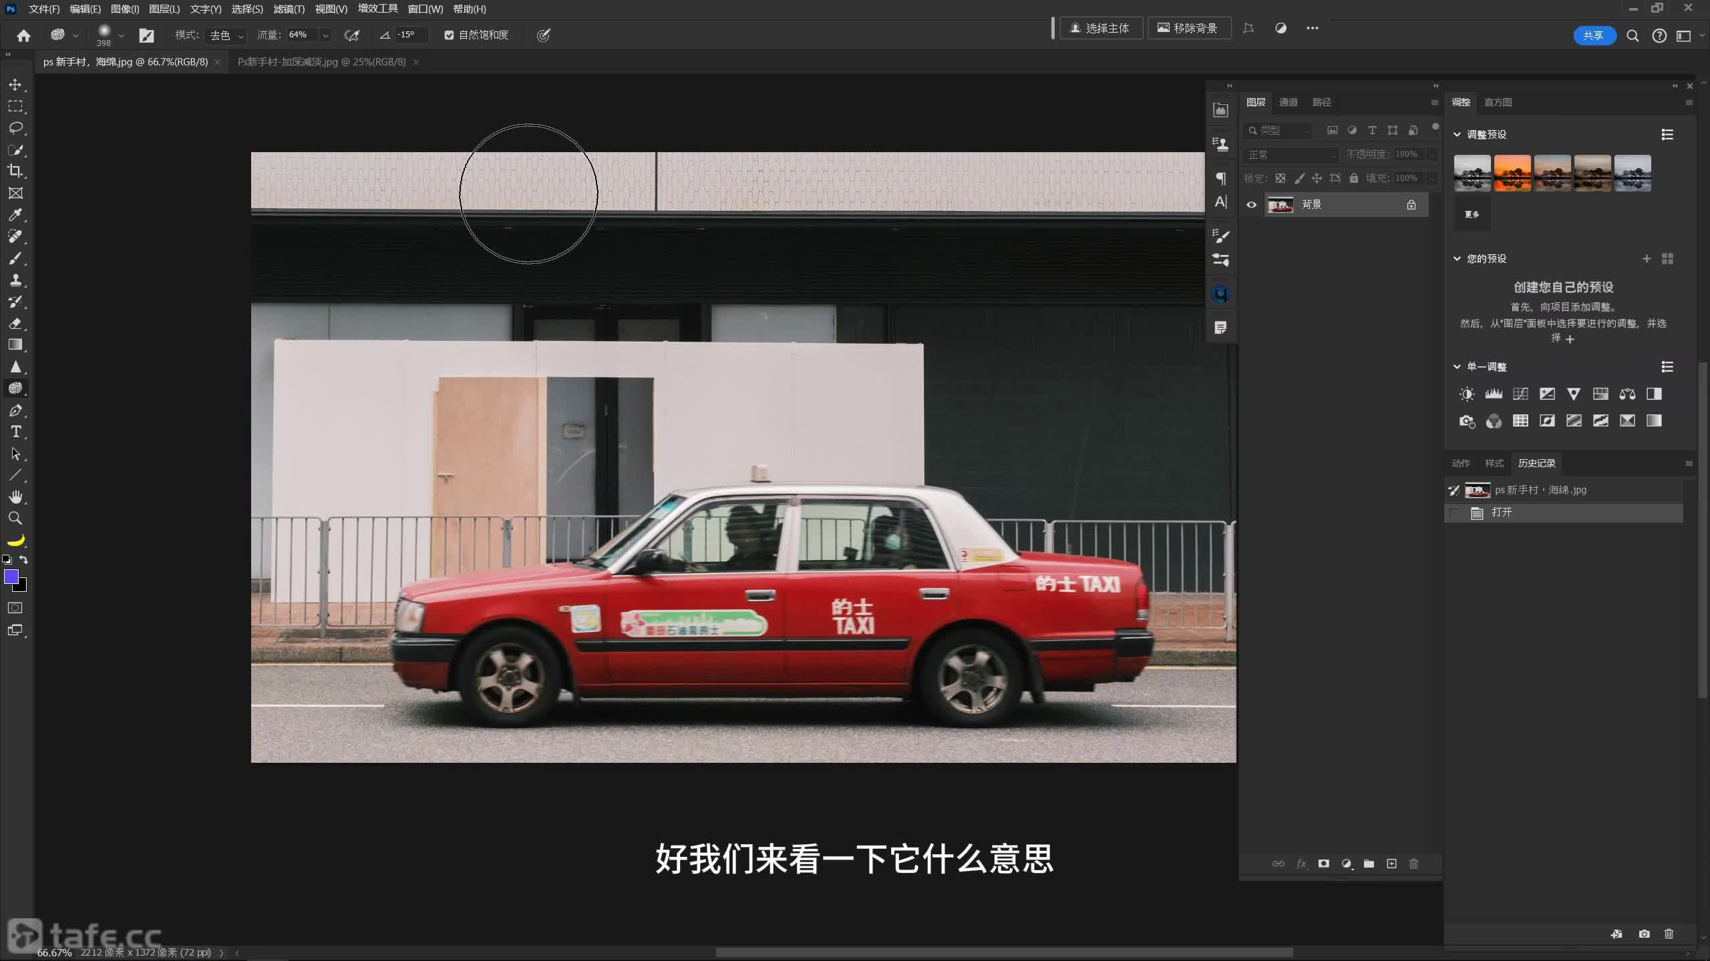Collapse the 调整预设 section

1457,135
